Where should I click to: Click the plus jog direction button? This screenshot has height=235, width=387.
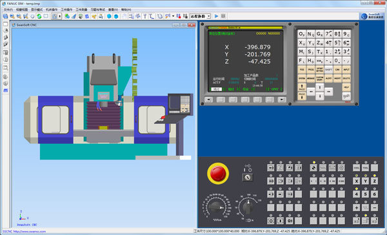tap(356, 208)
